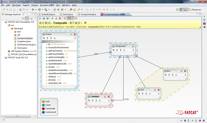Viewport: 207px width, 123px height.
Task: Remove the Dot class from diagram
Action: click(x=158, y=90)
